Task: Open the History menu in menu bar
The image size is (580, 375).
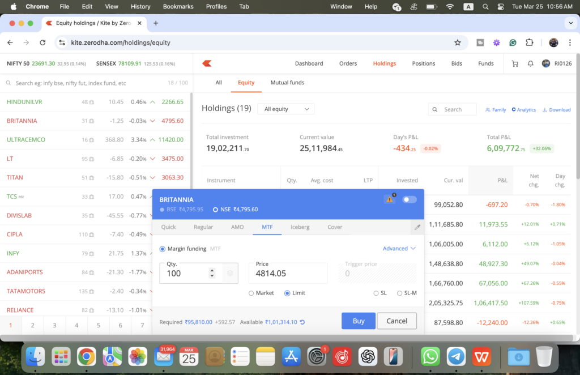Action: pos(140,7)
